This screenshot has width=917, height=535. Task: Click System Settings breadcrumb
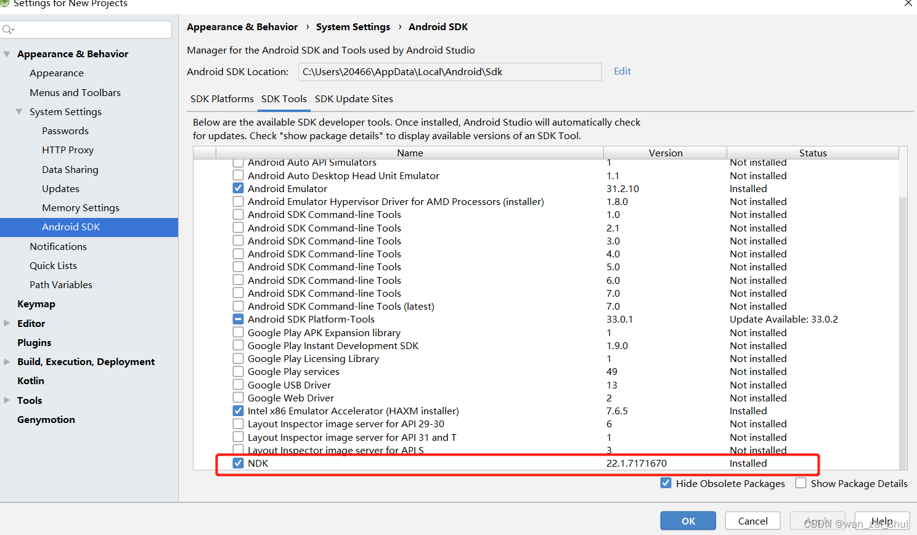353,27
